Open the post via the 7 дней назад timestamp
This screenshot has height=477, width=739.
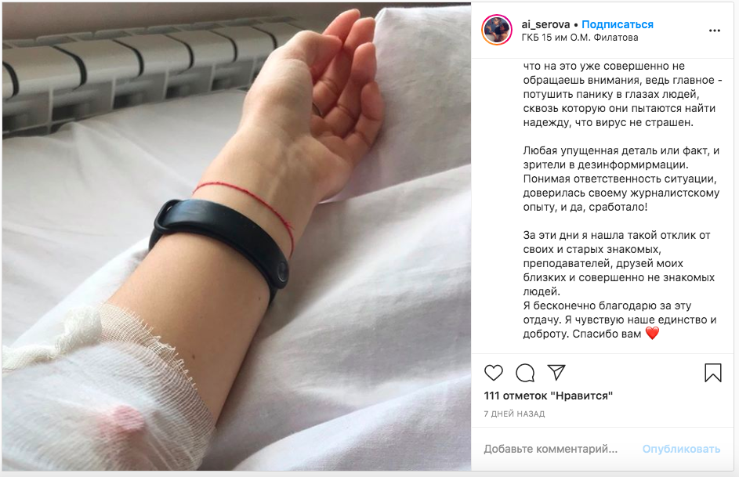tap(514, 414)
